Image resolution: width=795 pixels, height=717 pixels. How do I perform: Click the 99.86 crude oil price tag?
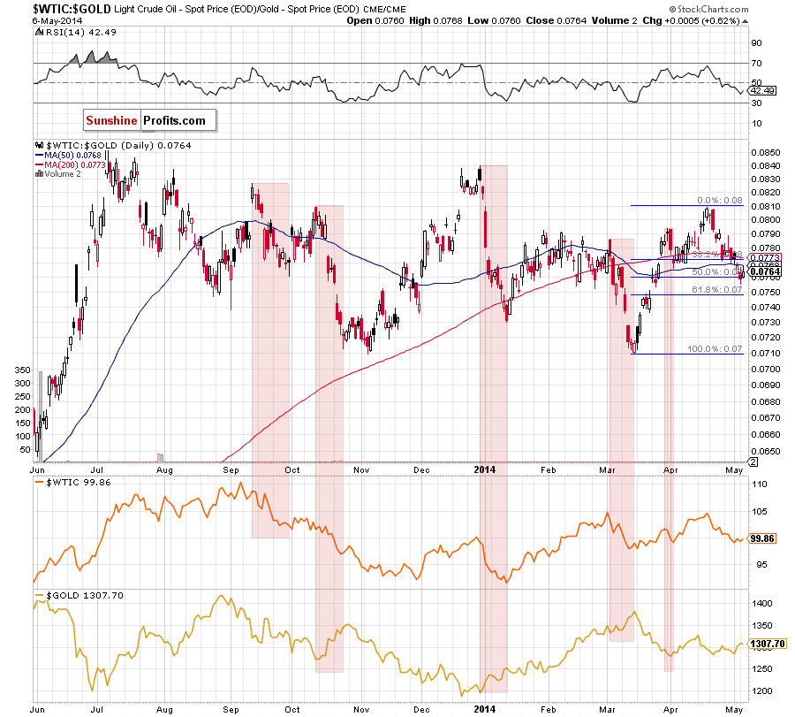point(762,538)
